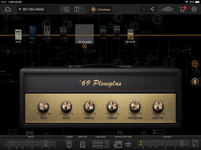Click the PRESENCE knob
The width and height of the screenshot is (201, 150).
click(x=135, y=106)
